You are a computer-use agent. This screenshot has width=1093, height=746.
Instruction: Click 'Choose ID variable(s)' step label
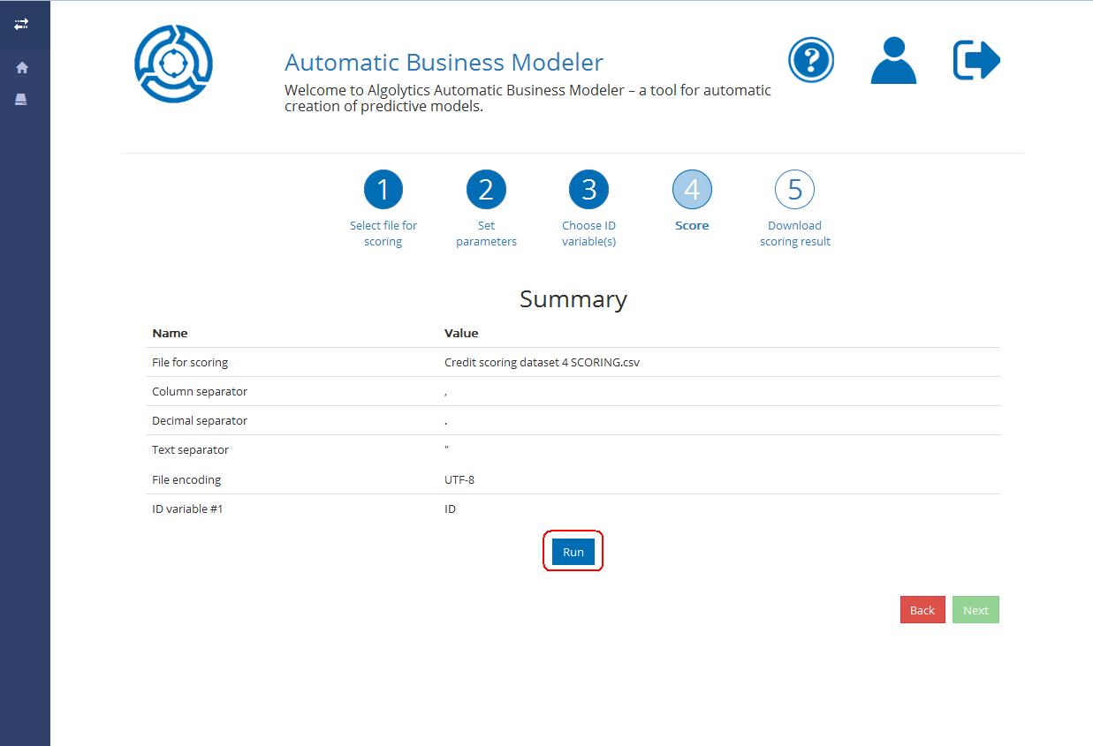coord(588,233)
